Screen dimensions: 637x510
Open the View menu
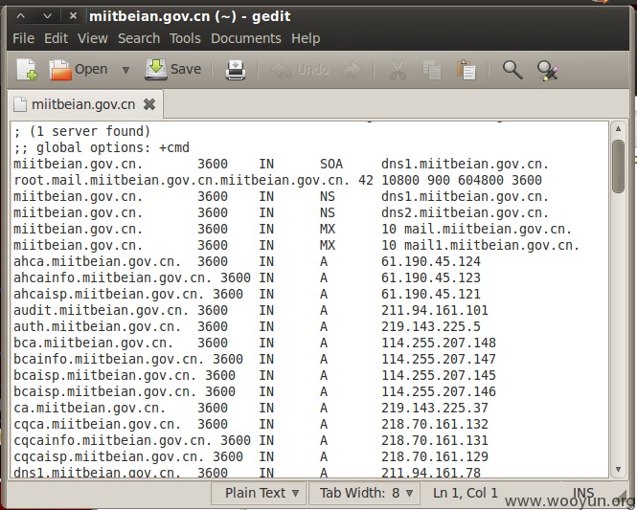tap(93, 38)
